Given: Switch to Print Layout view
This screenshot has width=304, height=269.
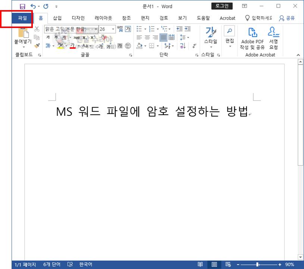Looking at the screenshot, I should click(x=214, y=265).
